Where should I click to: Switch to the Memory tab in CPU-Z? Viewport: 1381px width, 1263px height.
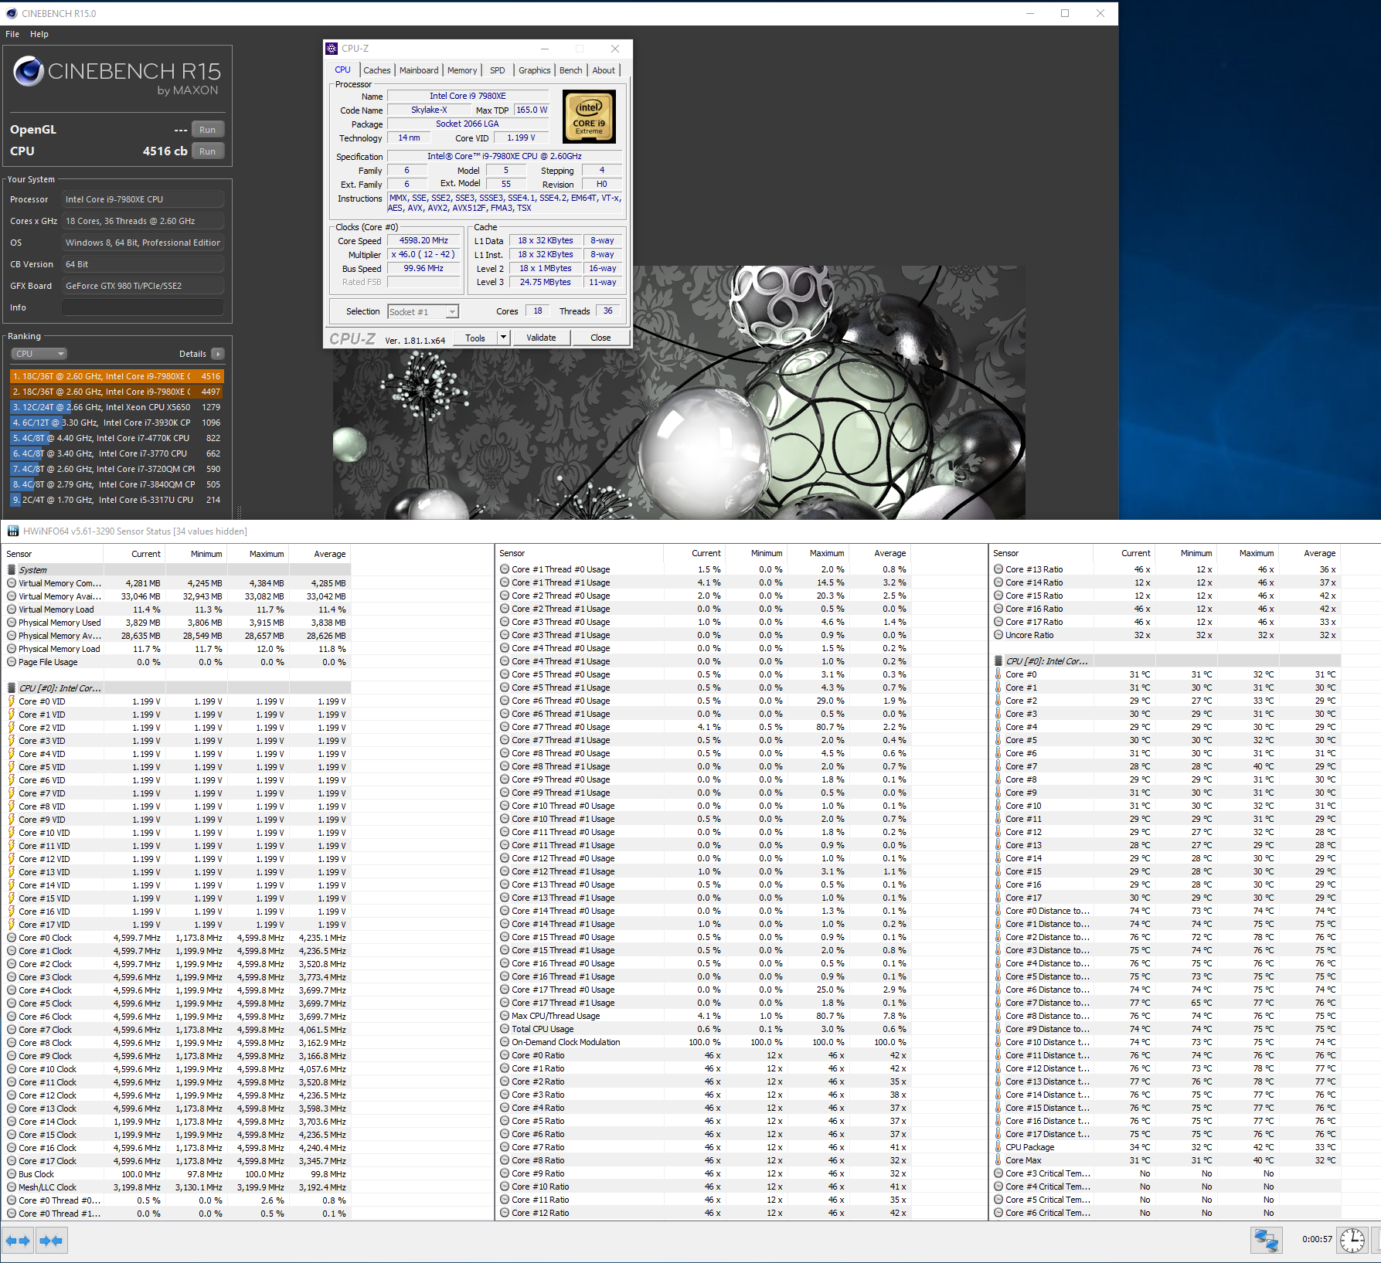(x=462, y=70)
